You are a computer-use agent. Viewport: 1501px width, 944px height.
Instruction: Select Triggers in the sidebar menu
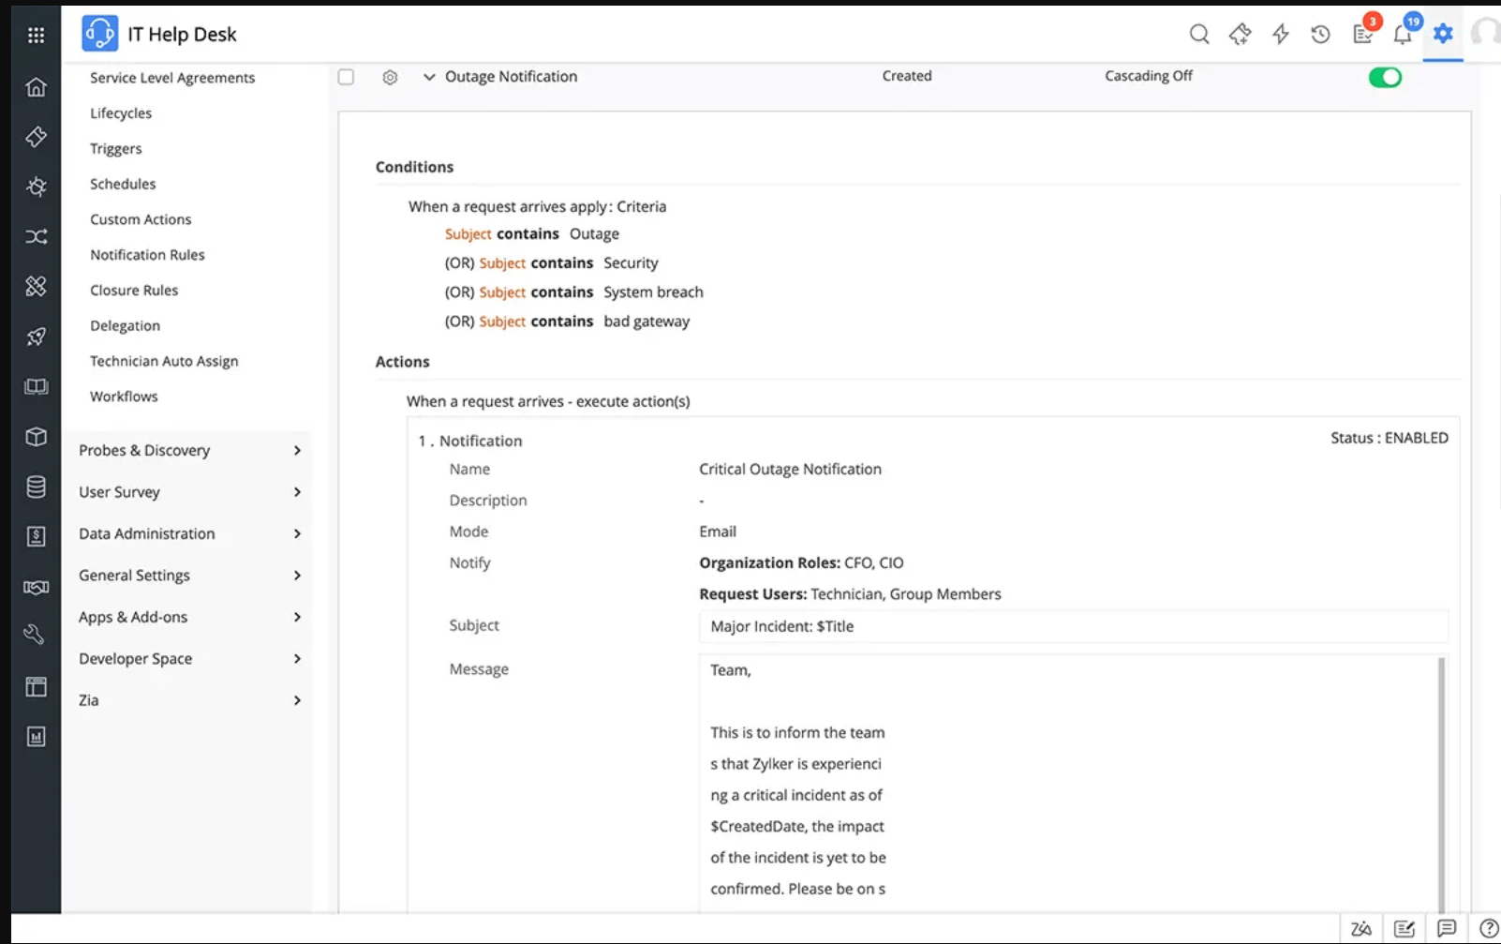(x=116, y=149)
